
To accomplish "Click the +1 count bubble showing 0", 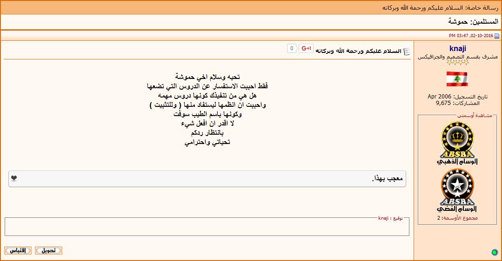I will 292,48.
